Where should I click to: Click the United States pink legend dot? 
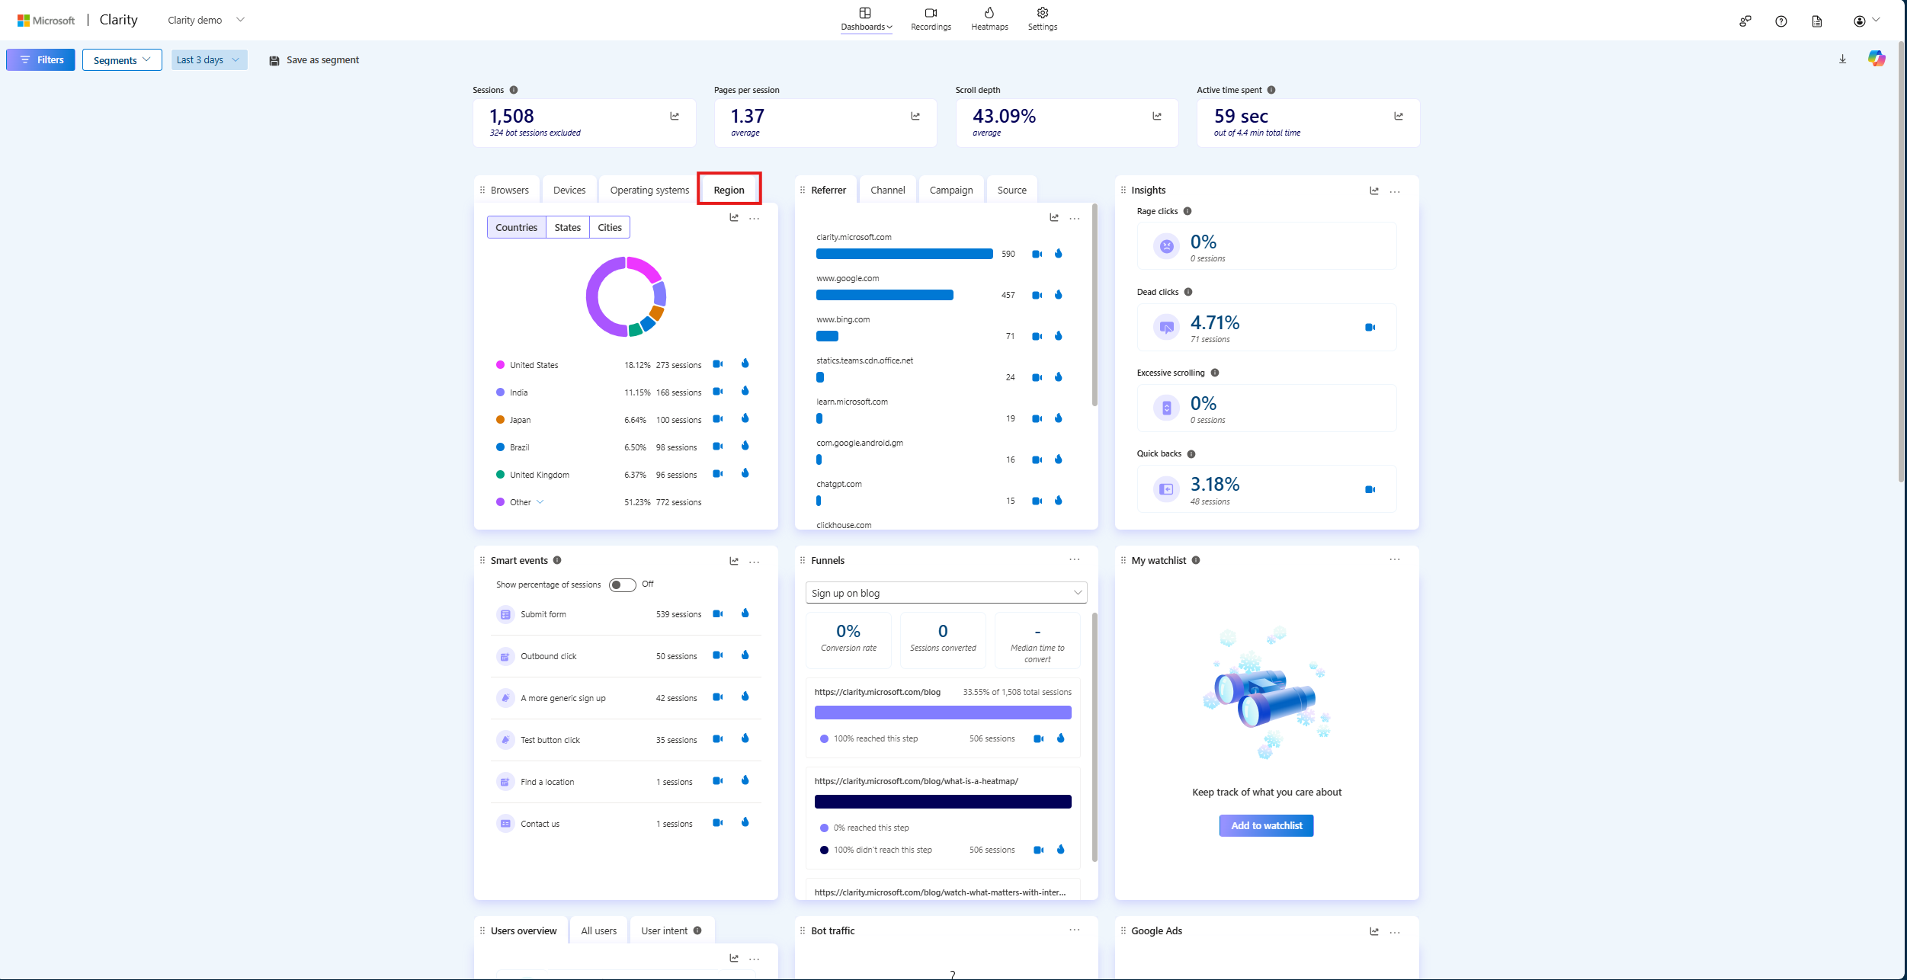pos(500,365)
